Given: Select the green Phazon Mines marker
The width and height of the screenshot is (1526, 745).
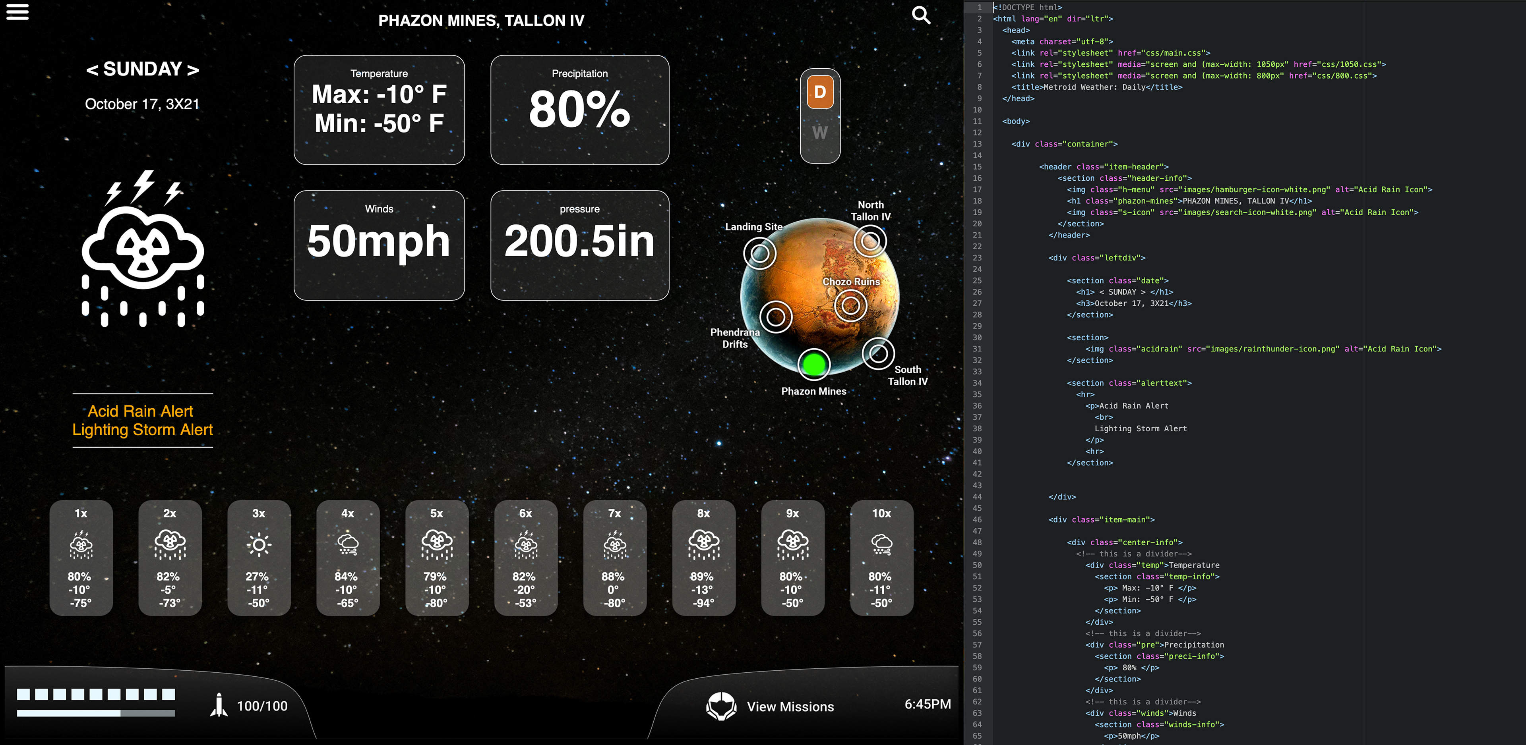Looking at the screenshot, I should click(x=814, y=364).
